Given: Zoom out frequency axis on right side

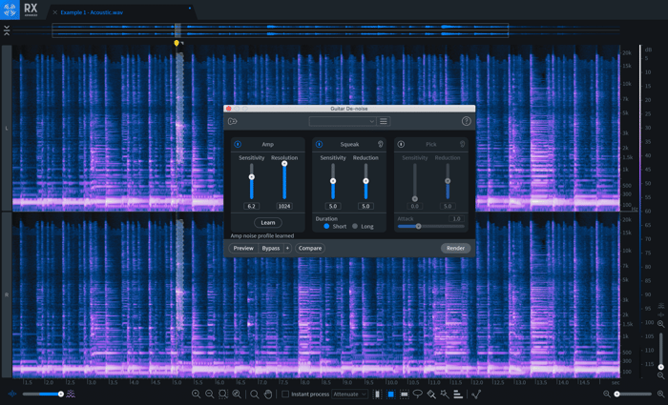Looking at the screenshot, I should [660, 375].
